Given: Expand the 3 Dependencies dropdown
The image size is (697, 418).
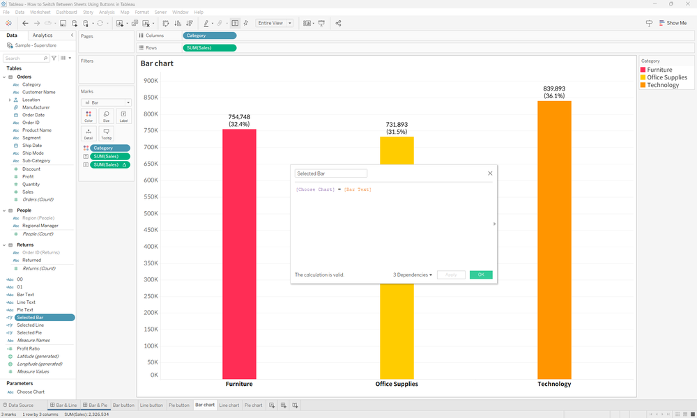Looking at the screenshot, I should pyautogui.click(x=412, y=274).
